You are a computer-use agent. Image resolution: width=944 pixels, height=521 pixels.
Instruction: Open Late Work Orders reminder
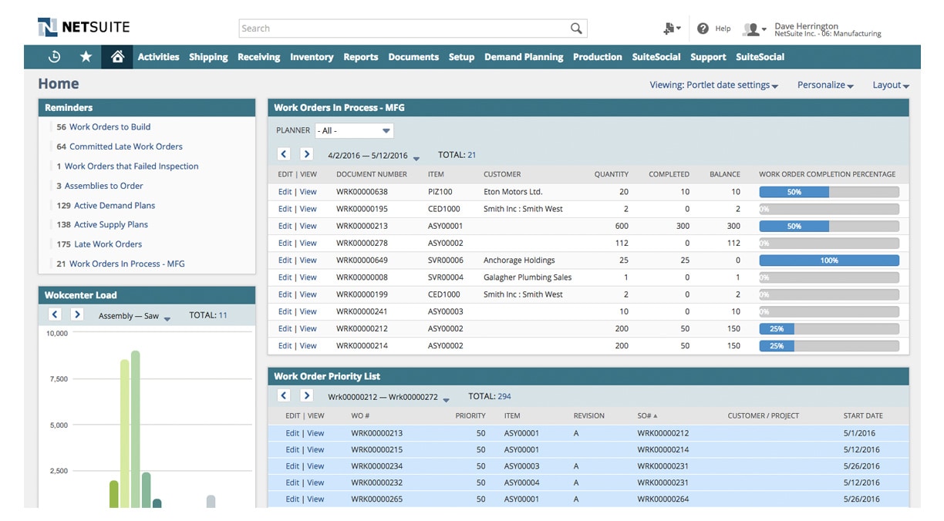[108, 244]
